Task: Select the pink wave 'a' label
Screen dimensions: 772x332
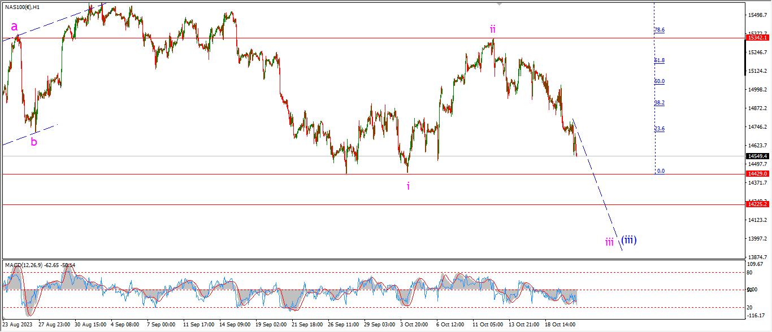Action: point(14,26)
